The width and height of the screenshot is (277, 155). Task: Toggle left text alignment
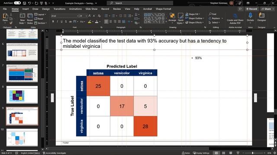pyautogui.click(x=106, y=22)
